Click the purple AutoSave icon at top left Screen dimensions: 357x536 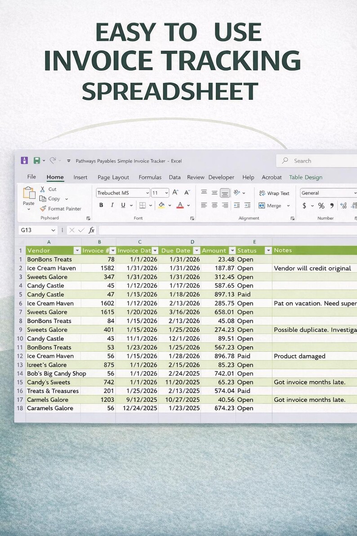click(24, 160)
